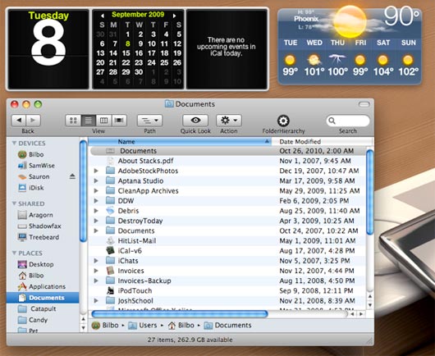Go back with the left arrow button
The width and height of the screenshot is (435, 356).
tap(19, 121)
